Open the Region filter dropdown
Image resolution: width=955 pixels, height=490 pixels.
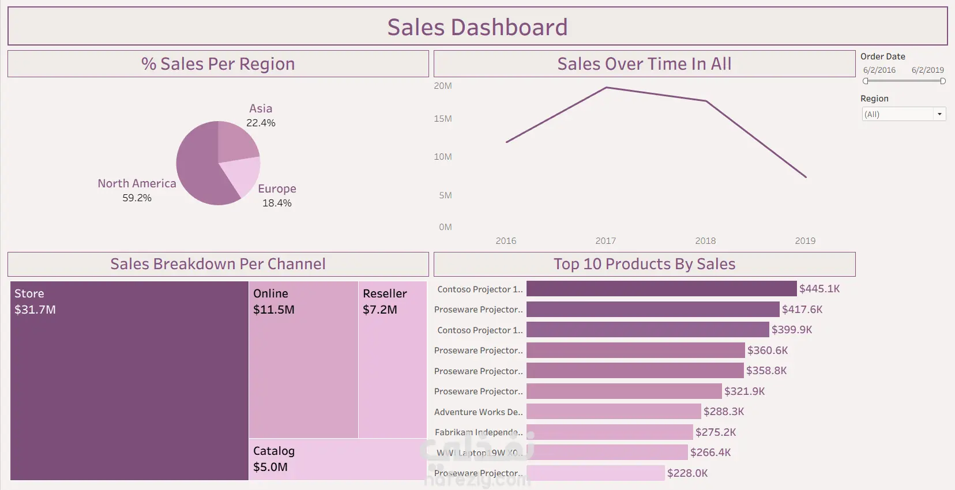pyautogui.click(x=897, y=114)
